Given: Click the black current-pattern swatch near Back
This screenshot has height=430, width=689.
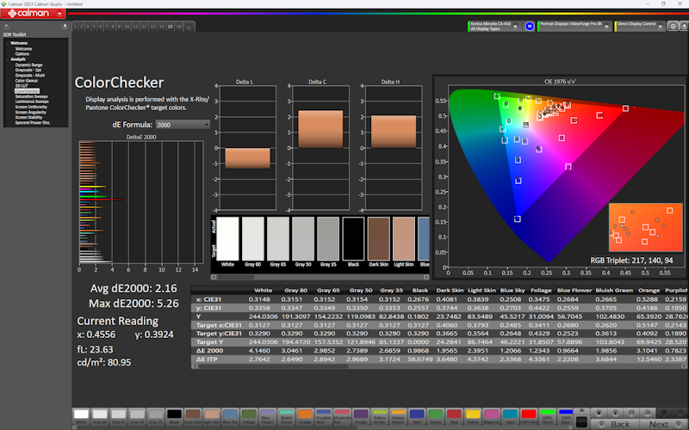Looking at the screenshot, I should coord(581,422).
